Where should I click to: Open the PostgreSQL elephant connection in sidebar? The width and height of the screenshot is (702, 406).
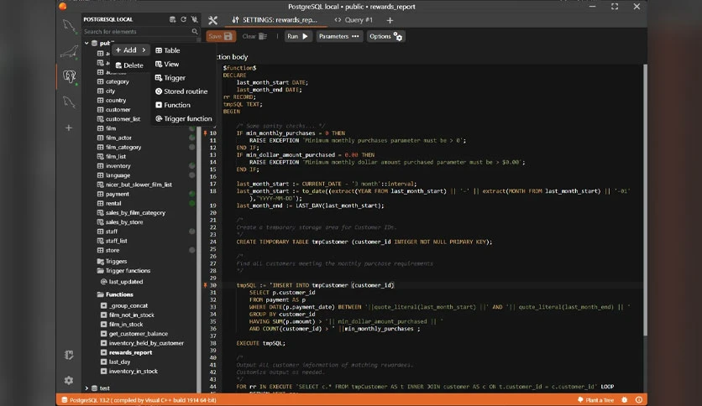pos(69,76)
